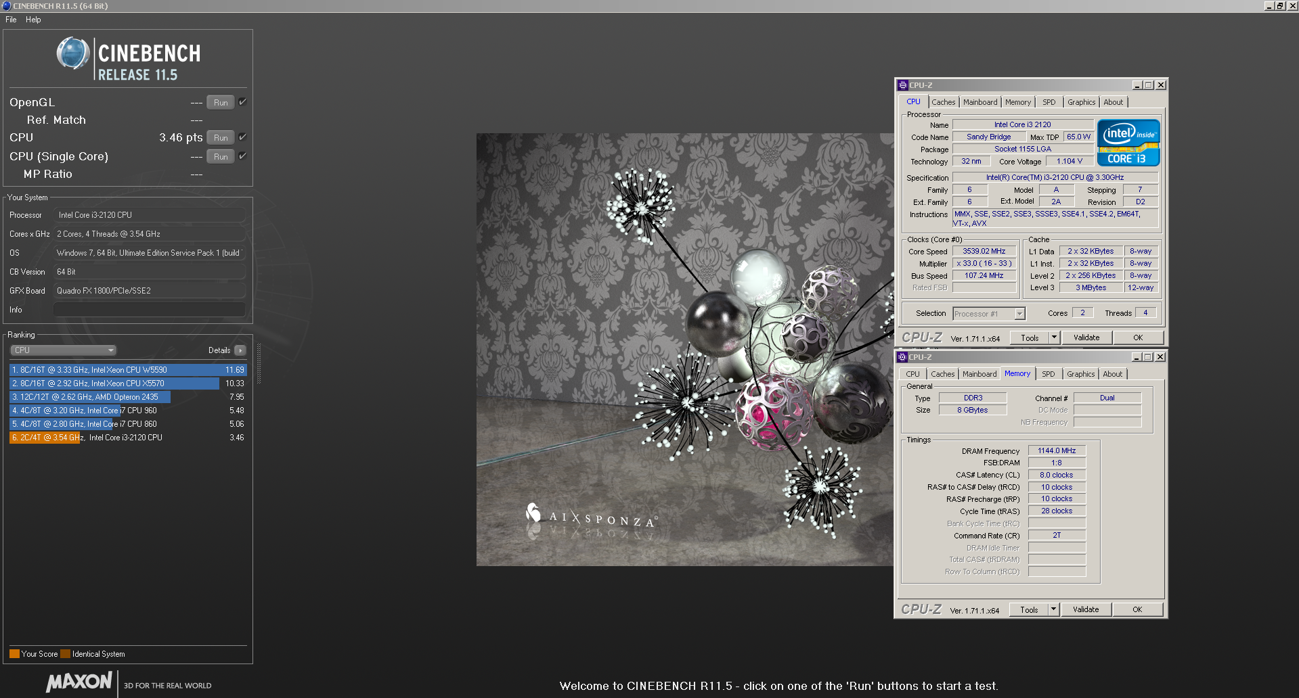Click the DRAM Frequency value 1144.0 MHz
Image resolution: width=1299 pixels, height=698 pixels.
1057,450
